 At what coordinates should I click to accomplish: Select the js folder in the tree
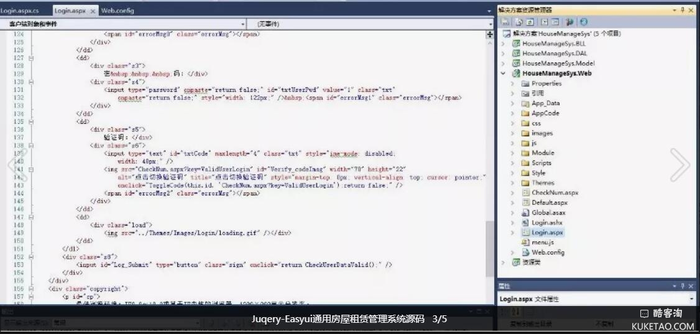coord(534,143)
